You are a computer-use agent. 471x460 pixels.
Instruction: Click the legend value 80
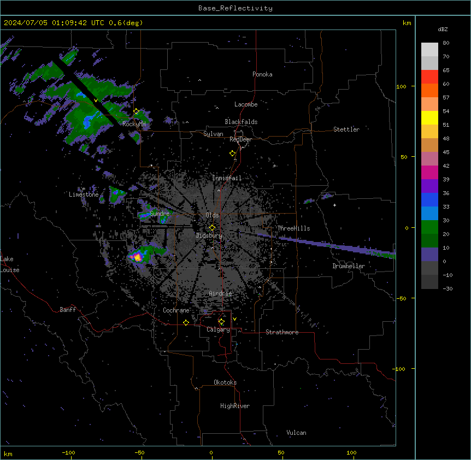coord(446,43)
